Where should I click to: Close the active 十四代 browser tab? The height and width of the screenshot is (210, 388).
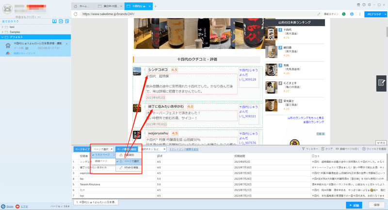[x=150, y=6]
